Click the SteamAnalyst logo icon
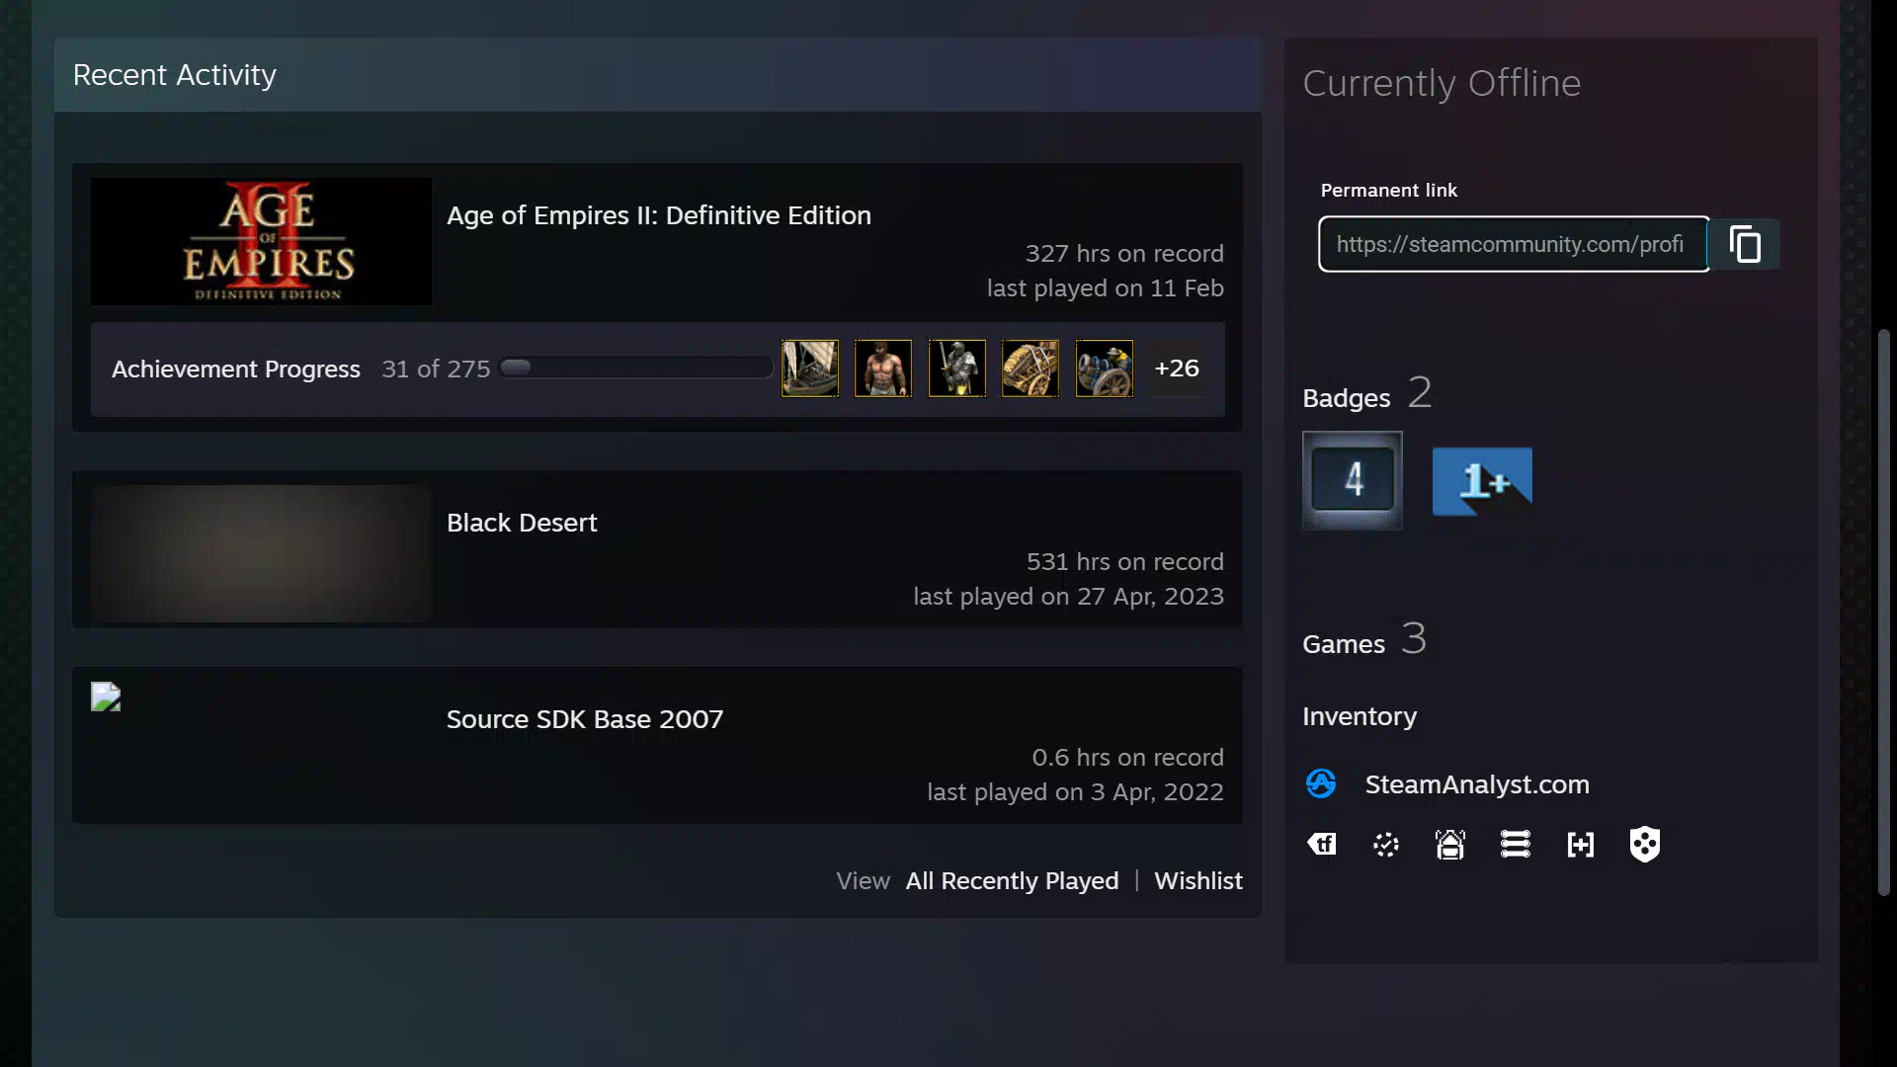Screen dimensions: 1897x1067 click(x=1321, y=784)
